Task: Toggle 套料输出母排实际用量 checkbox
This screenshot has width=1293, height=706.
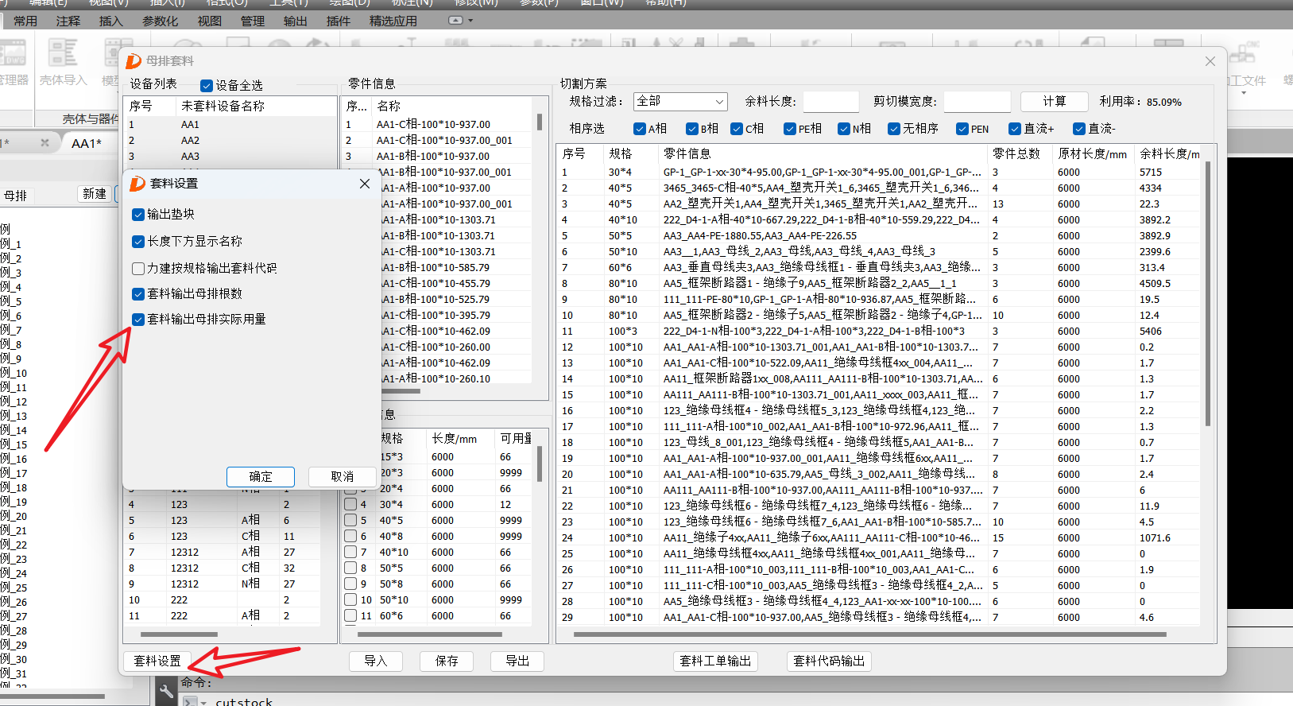Action: pyautogui.click(x=138, y=320)
